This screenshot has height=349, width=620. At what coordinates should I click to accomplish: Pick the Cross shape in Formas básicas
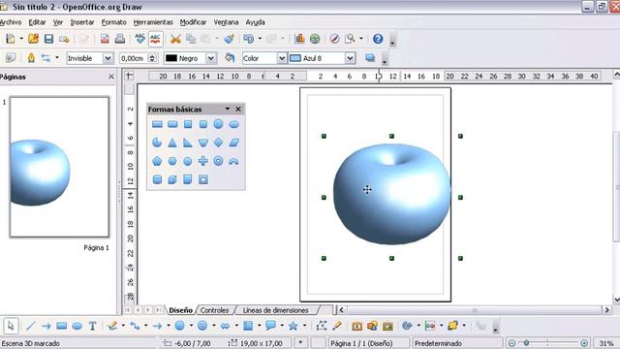[x=202, y=161]
